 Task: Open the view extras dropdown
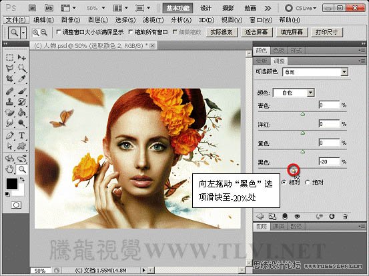[x=68, y=8]
